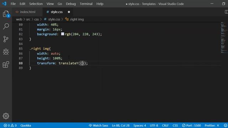Open the View menu
Image resolution: width=228 pixels, height=128 pixels.
tap(50, 4)
